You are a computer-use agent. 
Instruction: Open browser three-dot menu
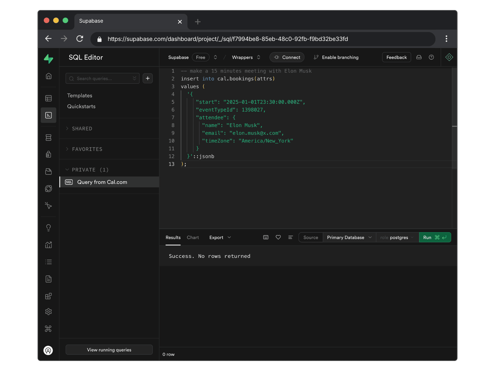(447, 39)
